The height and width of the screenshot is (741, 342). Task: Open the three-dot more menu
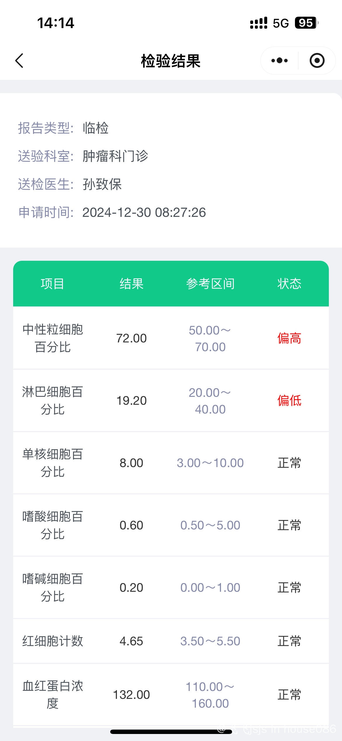279,61
